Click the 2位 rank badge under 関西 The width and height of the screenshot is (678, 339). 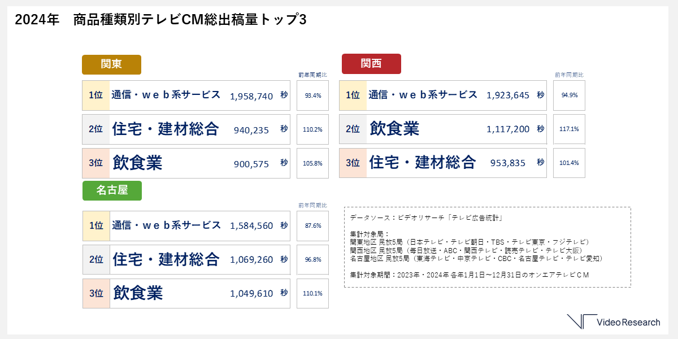pos(353,129)
